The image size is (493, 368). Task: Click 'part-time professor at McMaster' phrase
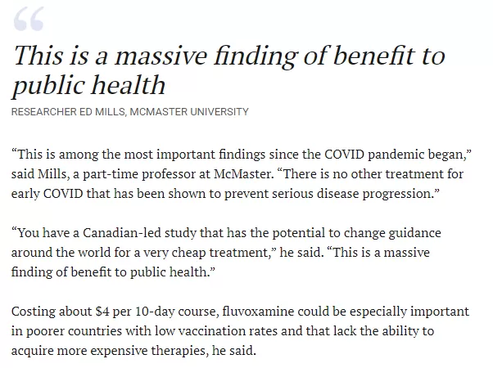[177, 174]
